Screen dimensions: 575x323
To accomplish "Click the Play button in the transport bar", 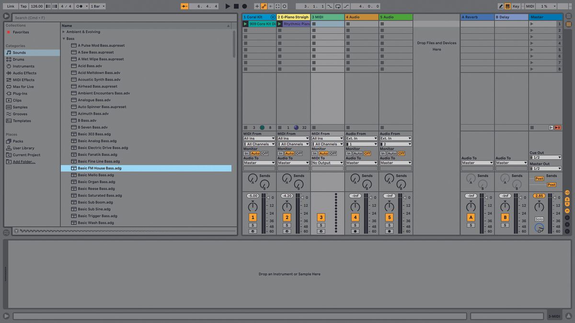I will click(x=228, y=6).
